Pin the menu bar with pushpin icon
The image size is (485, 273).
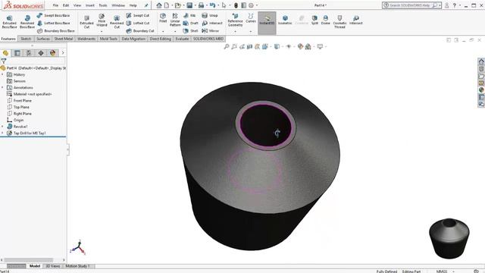(x=146, y=5)
